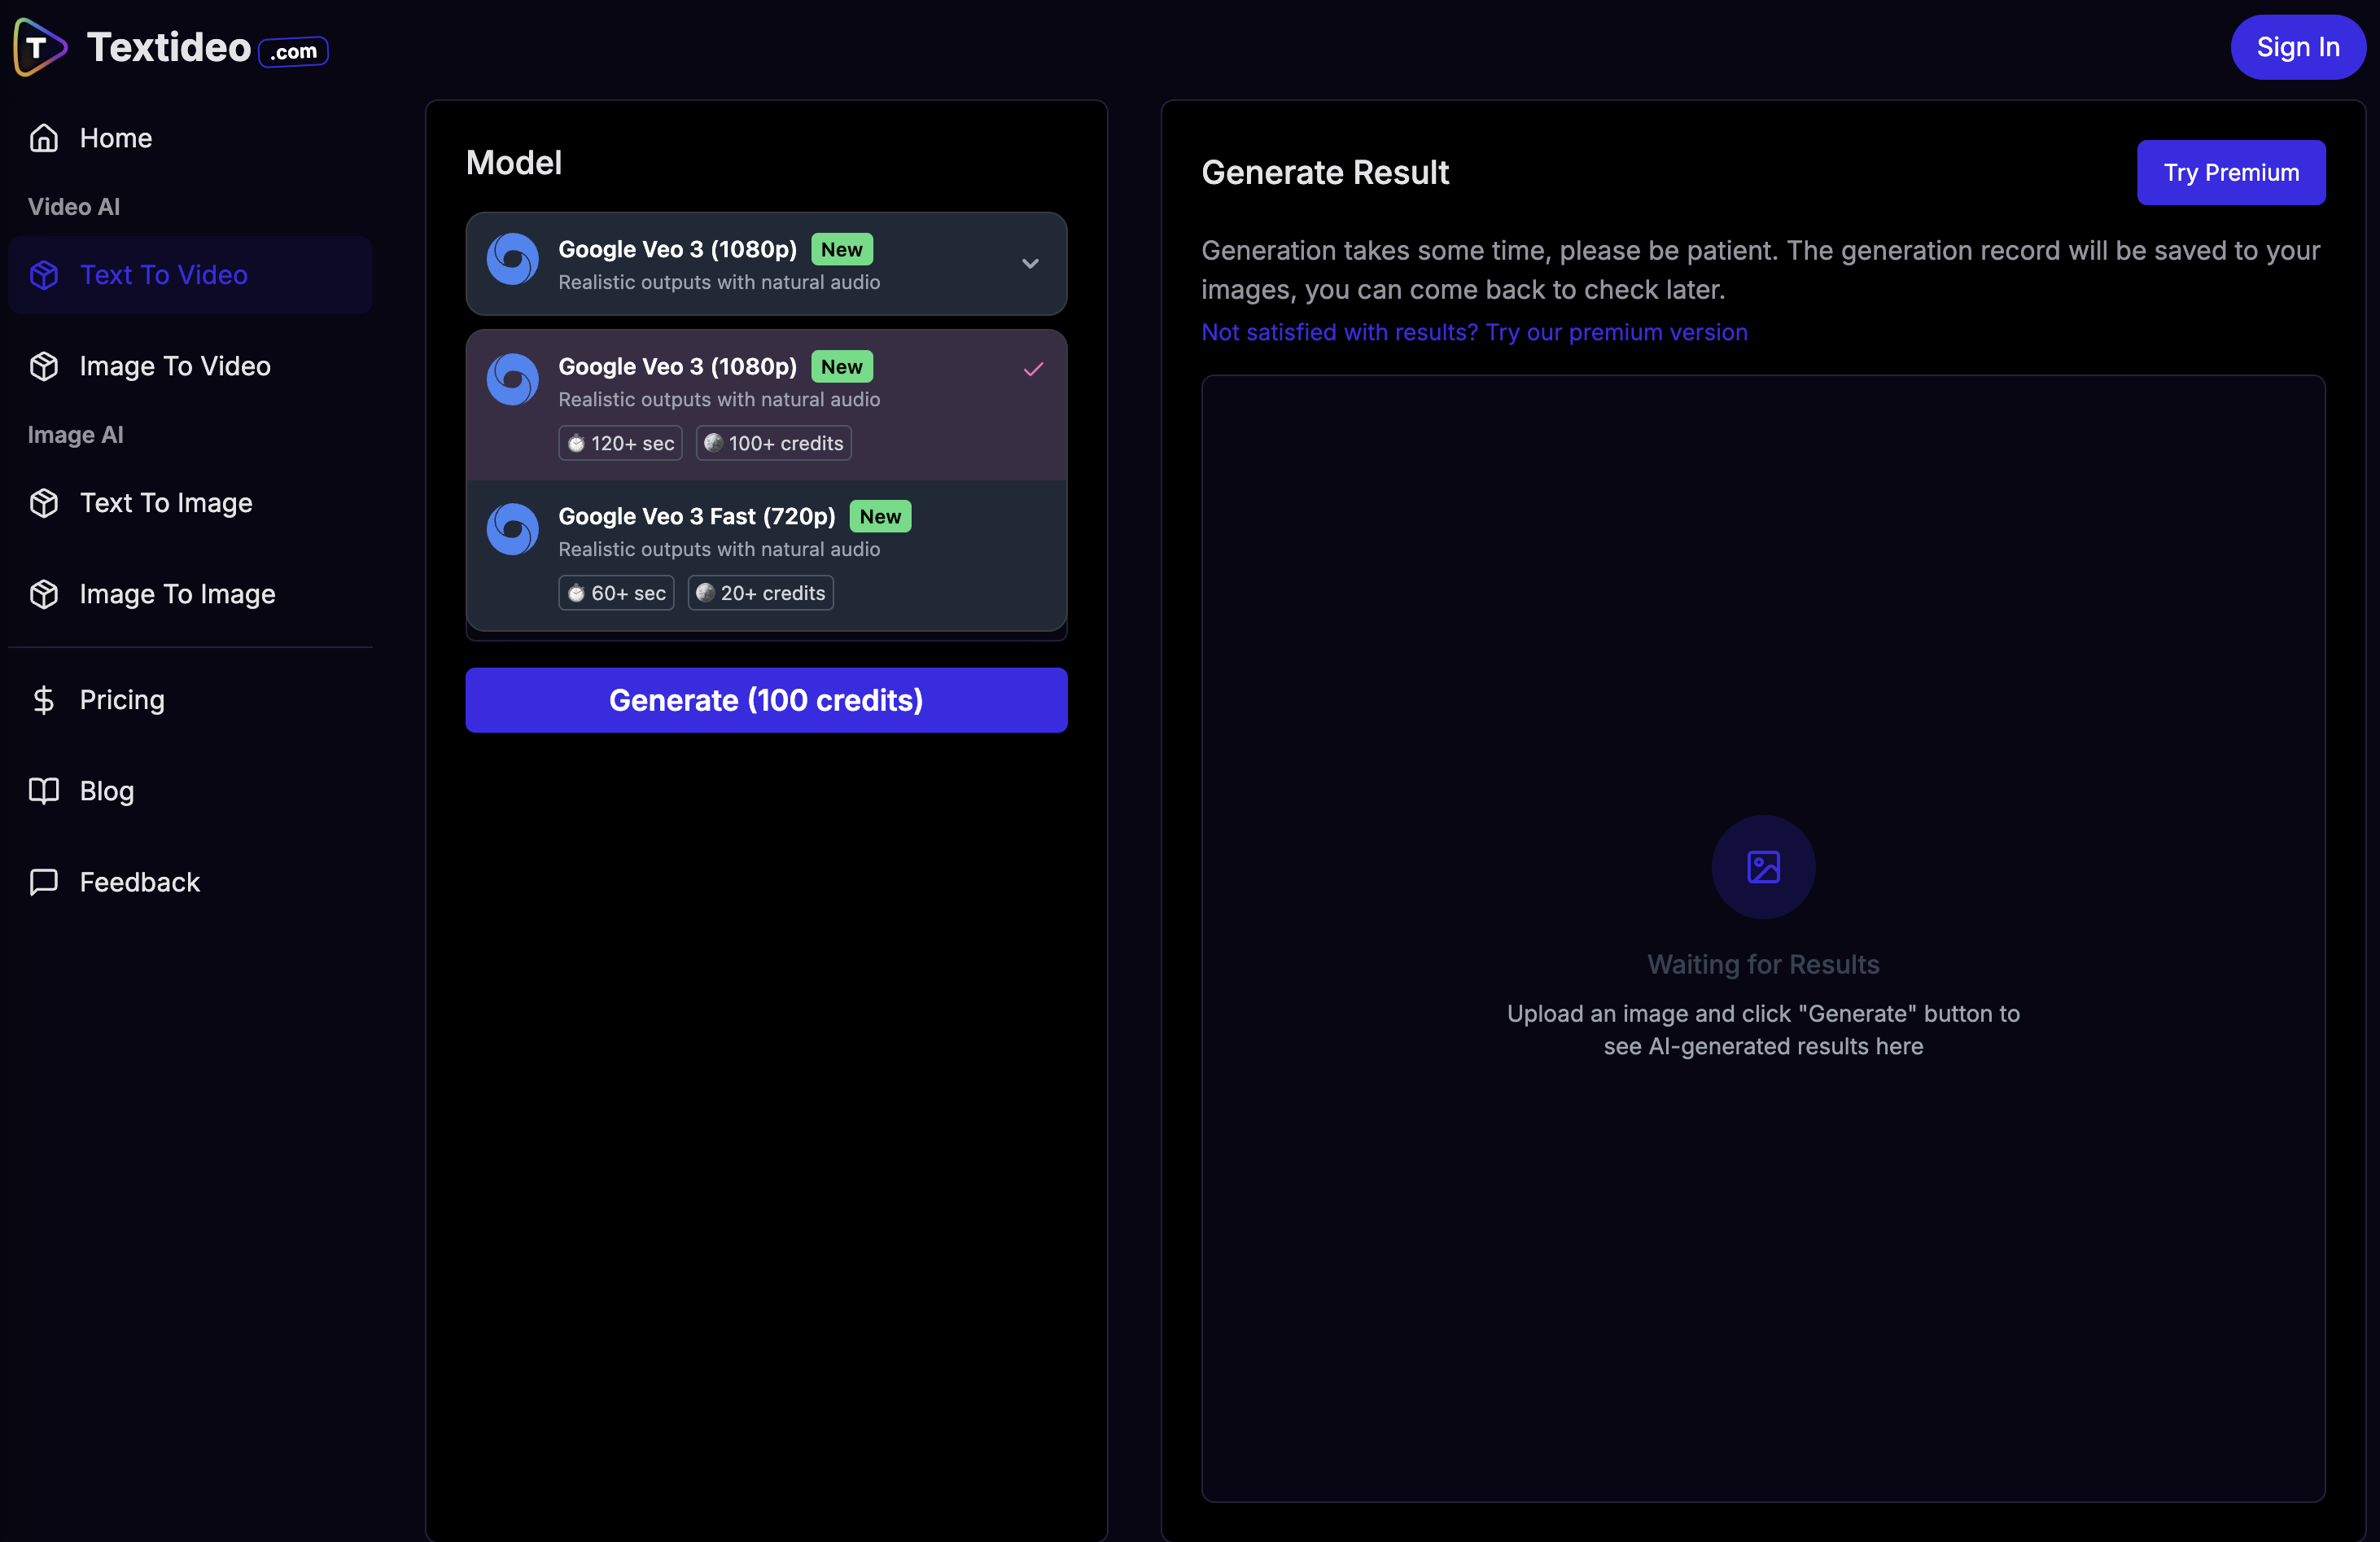Screen dimensions: 2380x1542
Task: Click the Textideo play-triangle logo icon
Action: click(x=40, y=47)
